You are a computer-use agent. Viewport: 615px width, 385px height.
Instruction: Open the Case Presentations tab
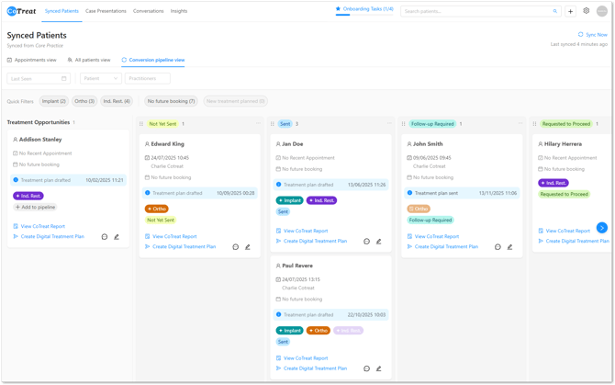pyautogui.click(x=106, y=11)
